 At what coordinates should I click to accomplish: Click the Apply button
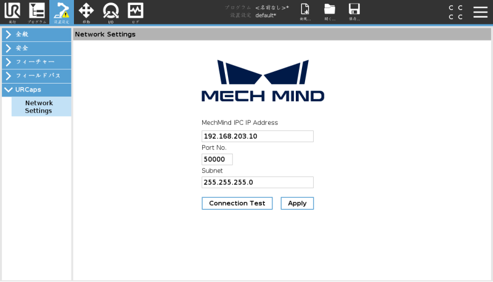(x=297, y=203)
